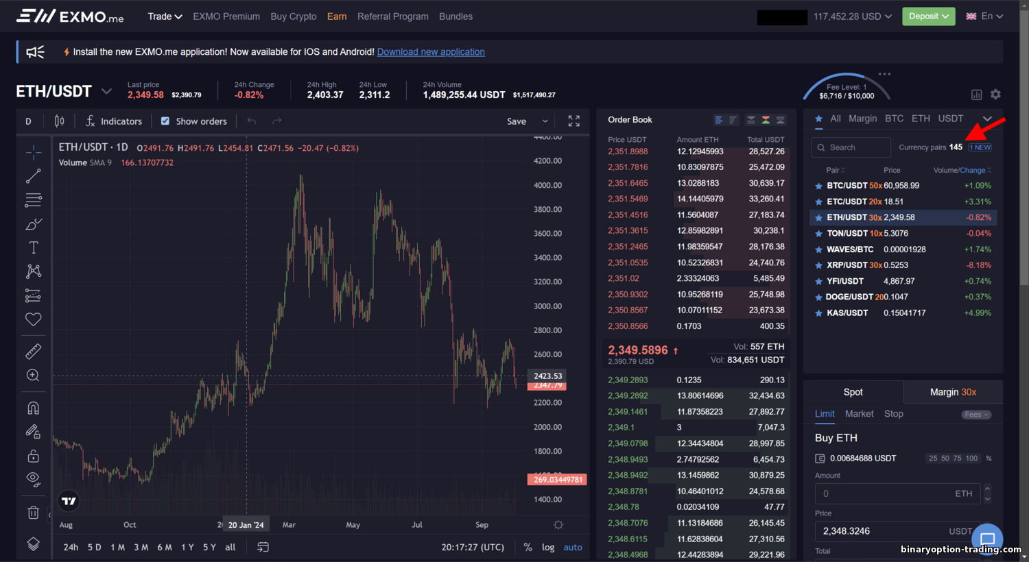Image resolution: width=1029 pixels, height=562 pixels.
Task: Toggle auto scale on chart
Action: point(573,547)
